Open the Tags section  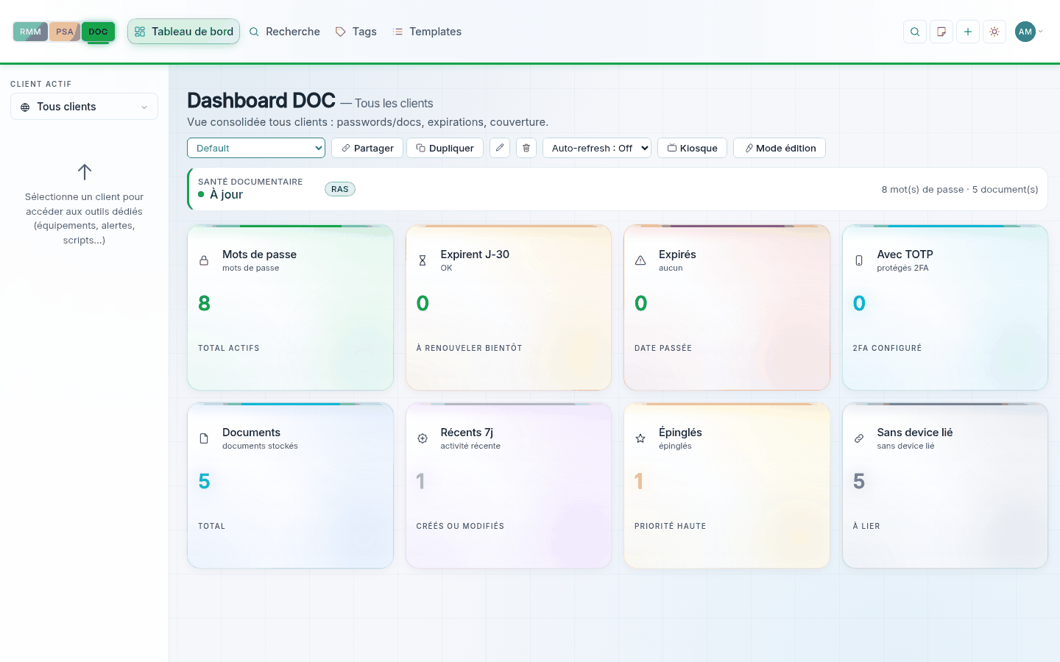coord(356,32)
